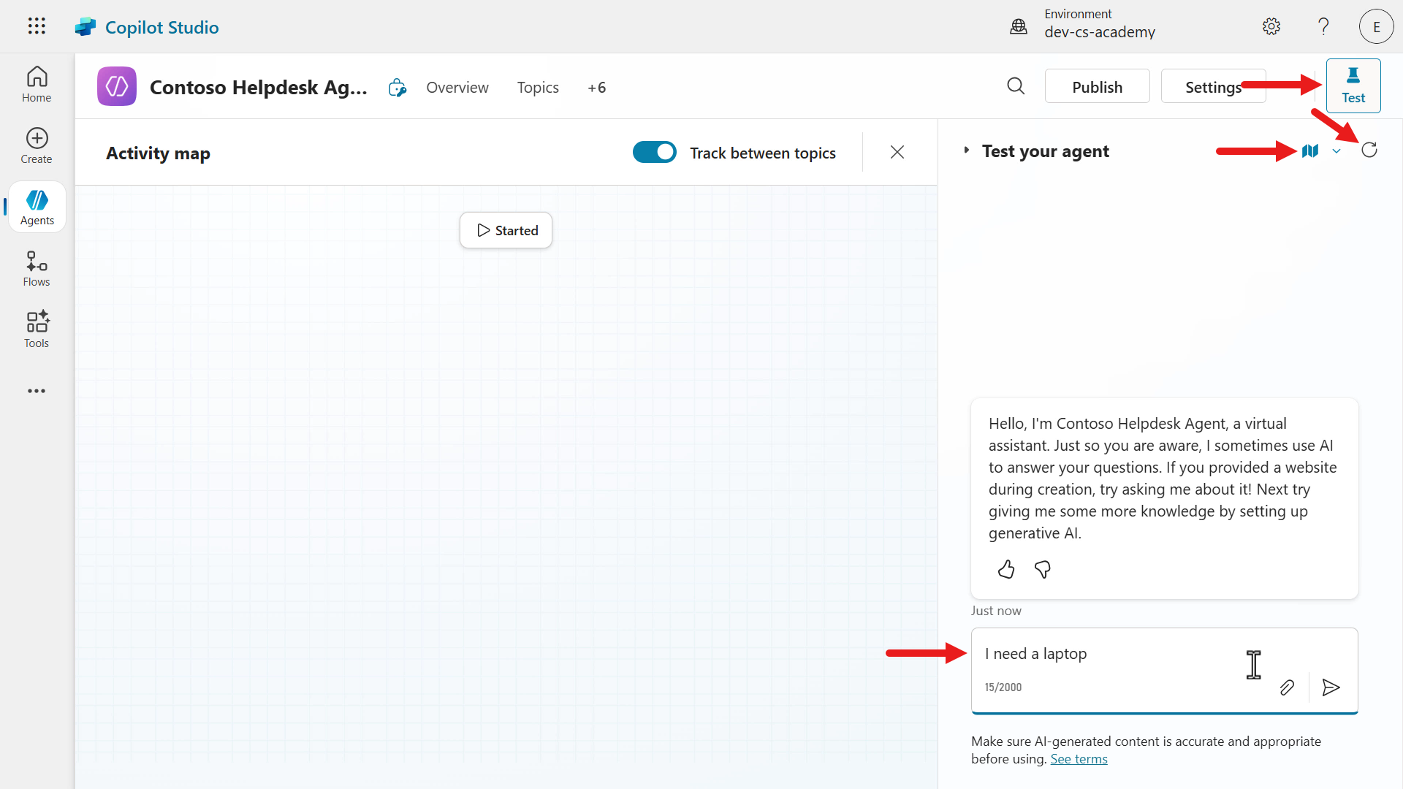Click the thumbs up feedback icon
The image size is (1403, 789).
[1006, 569]
